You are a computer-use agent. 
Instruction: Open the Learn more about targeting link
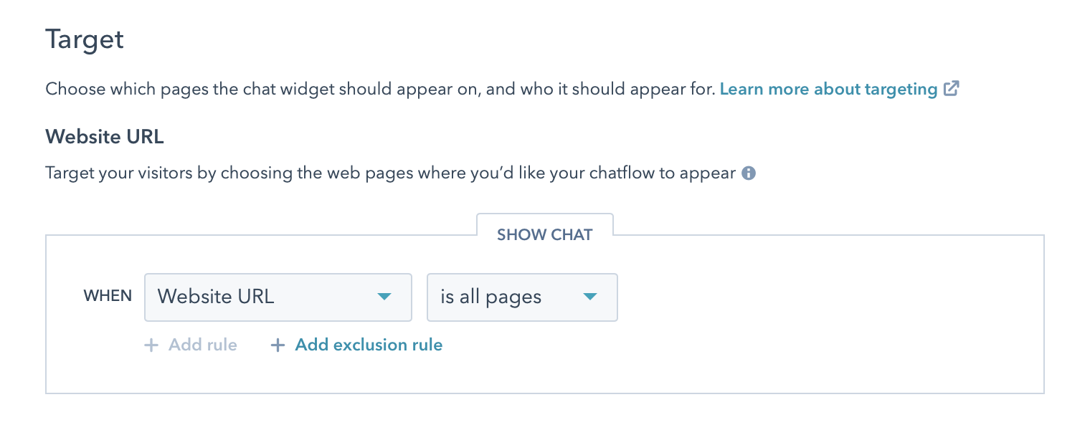(829, 90)
